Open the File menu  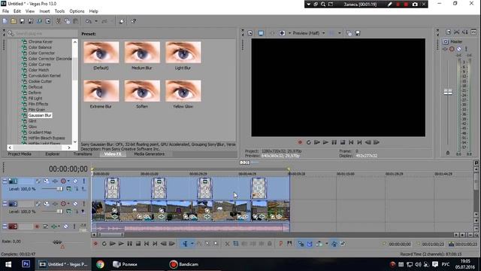click(5, 11)
